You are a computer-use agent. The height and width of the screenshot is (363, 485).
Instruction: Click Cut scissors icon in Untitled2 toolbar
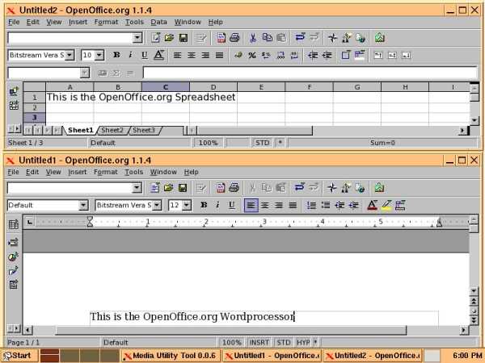point(253,38)
